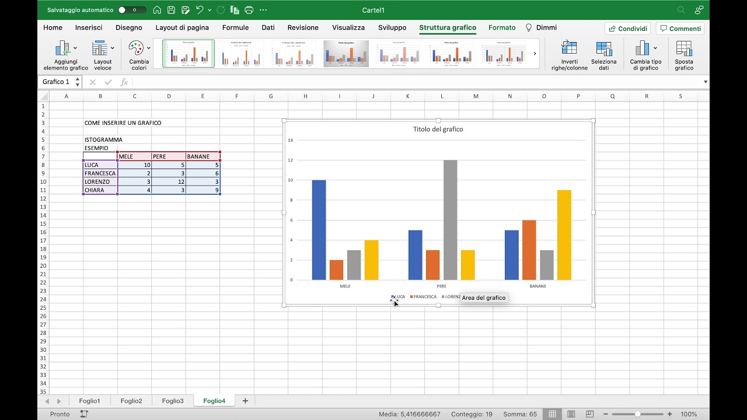
Task: Click the Dimmi lightbulb search box
Action: pos(541,27)
